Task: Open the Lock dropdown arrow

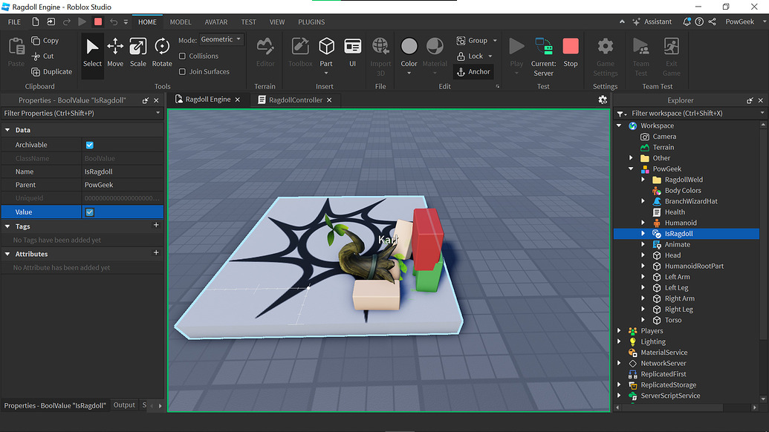Action: (x=490, y=56)
